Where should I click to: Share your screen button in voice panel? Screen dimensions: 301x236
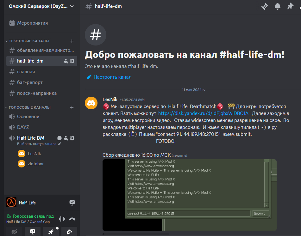33,232
